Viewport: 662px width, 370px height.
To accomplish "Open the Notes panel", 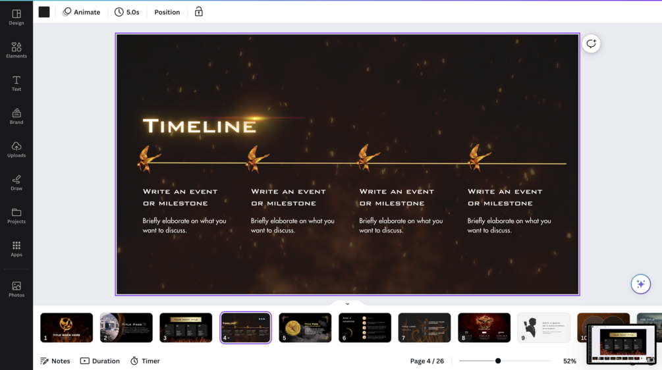I will (x=55, y=361).
